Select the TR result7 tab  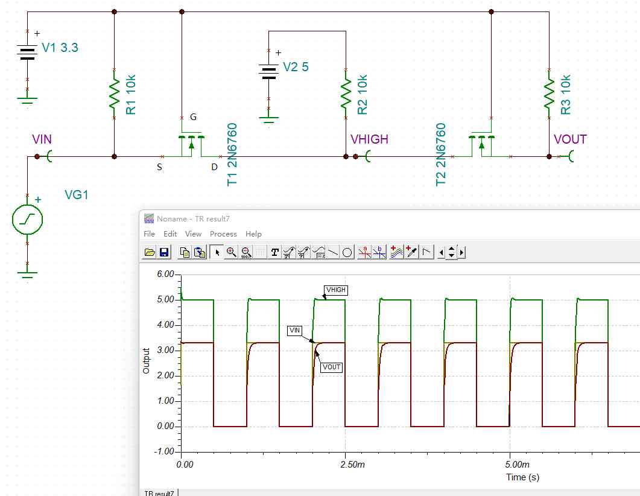159,493
